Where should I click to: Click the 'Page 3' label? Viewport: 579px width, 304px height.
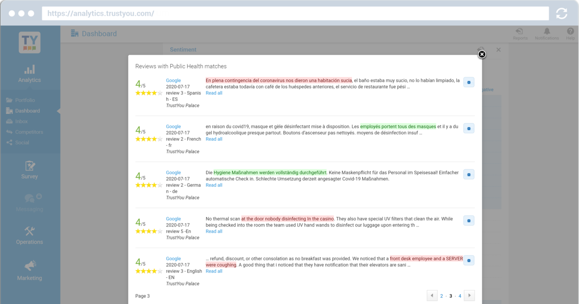[143, 296]
